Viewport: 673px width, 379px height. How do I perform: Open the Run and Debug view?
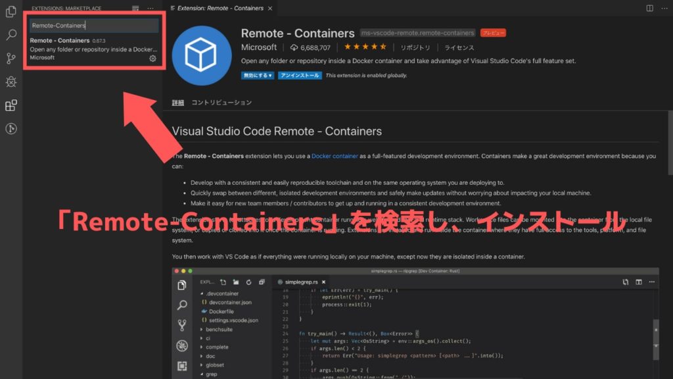point(11,82)
